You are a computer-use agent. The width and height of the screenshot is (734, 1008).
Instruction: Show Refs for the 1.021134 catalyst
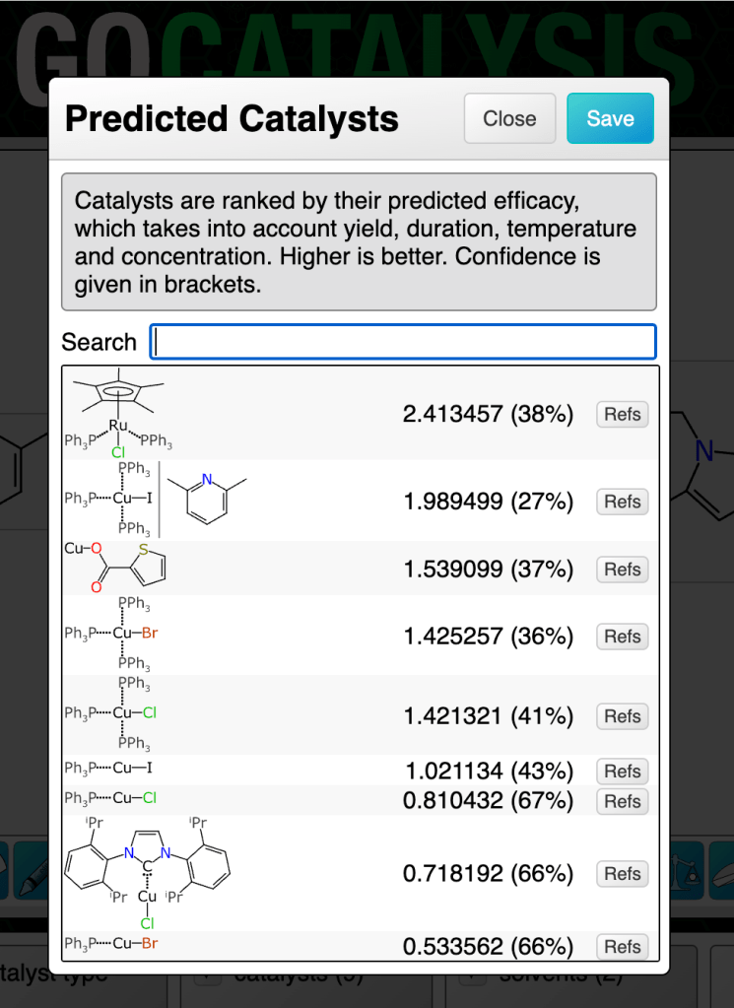[x=623, y=772]
